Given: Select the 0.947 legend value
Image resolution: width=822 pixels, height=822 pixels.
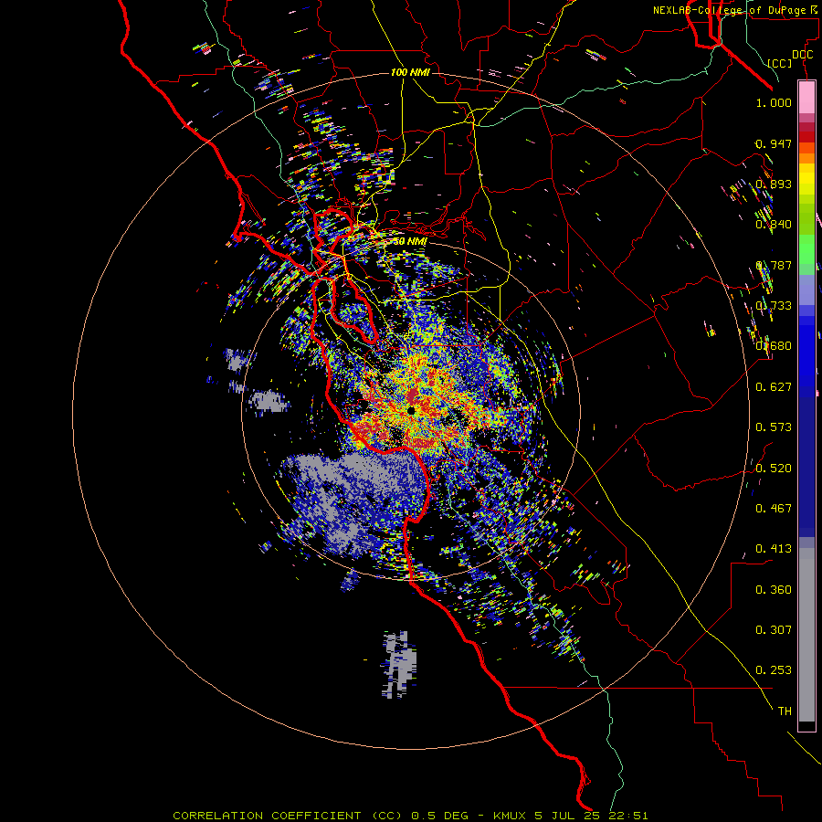Looking at the screenshot, I should click(774, 143).
